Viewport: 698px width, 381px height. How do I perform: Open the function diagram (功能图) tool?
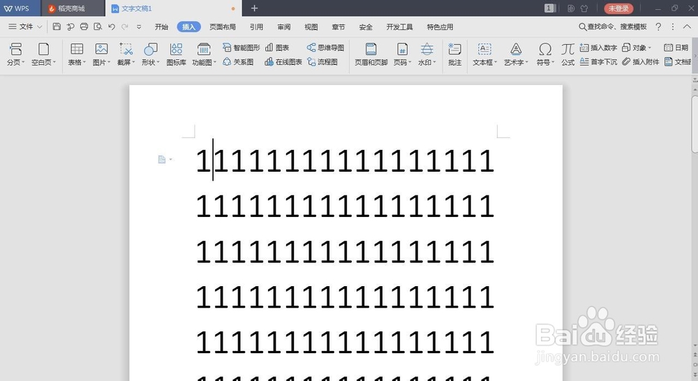click(x=204, y=54)
